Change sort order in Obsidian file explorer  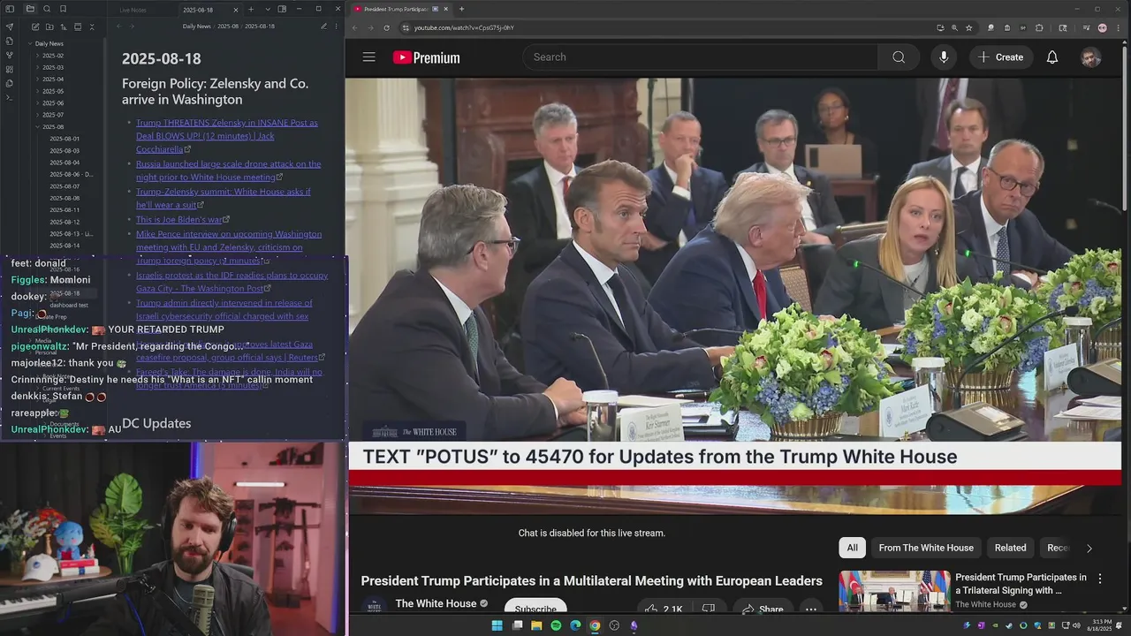click(63, 27)
